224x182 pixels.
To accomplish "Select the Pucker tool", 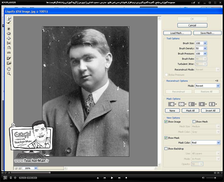I will 9,34.
